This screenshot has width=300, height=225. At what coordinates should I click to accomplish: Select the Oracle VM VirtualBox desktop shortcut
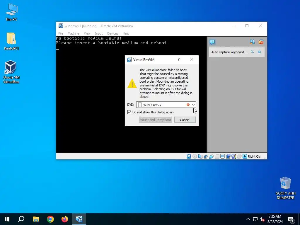pos(11,72)
